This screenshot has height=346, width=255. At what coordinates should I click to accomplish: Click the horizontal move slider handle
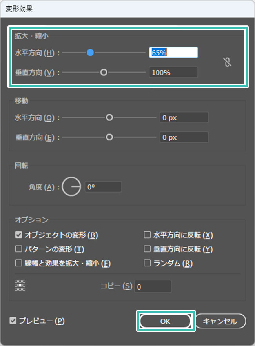(x=109, y=117)
